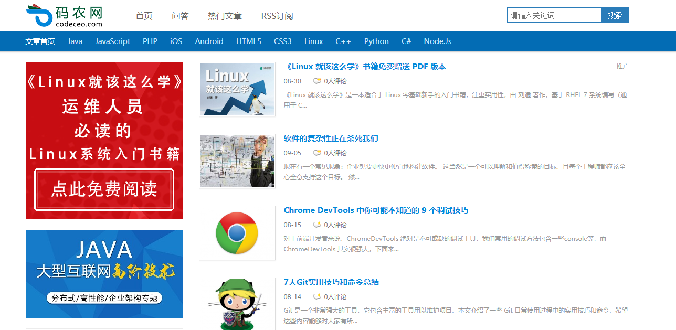The width and height of the screenshot is (676, 330).
Task: Click the 码农网 codeceo.com logo
Action: coord(65,15)
